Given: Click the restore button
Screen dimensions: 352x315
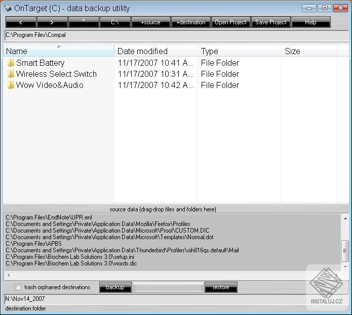Looking at the screenshot, I should [221, 287].
